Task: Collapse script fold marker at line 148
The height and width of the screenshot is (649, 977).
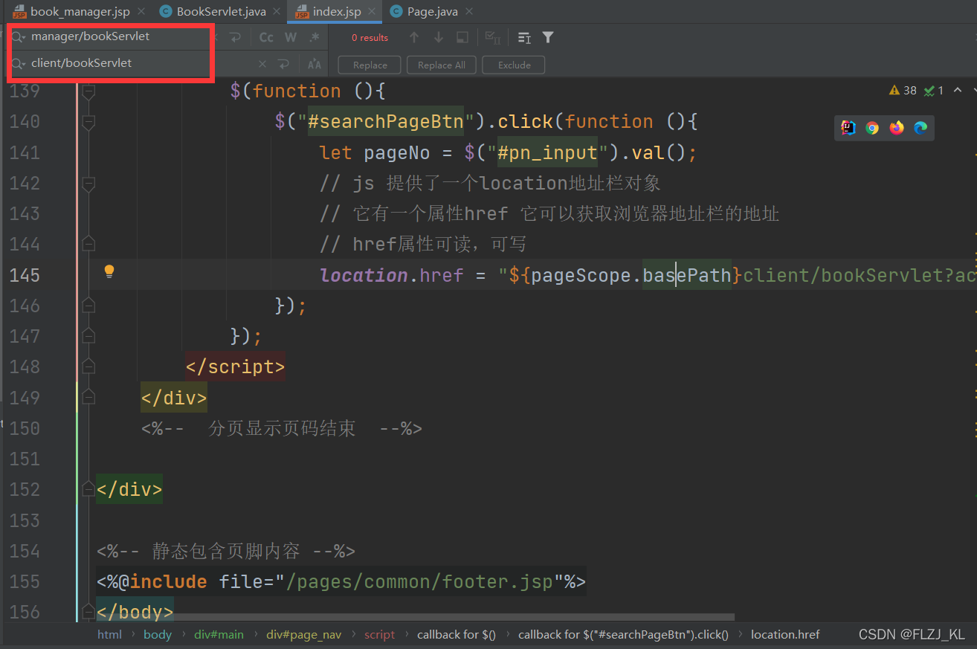Action: coord(88,367)
